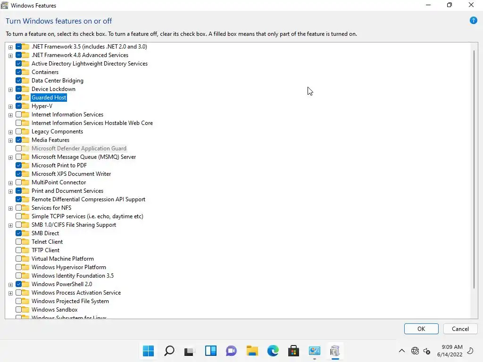Click the Cancel button
Viewport: 483px width, 362px height.
coord(460,329)
